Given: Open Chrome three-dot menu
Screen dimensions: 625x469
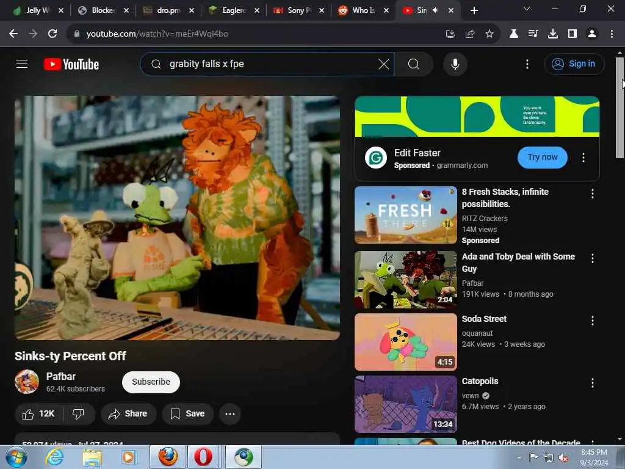Looking at the screenshot, I should [612, 34].
